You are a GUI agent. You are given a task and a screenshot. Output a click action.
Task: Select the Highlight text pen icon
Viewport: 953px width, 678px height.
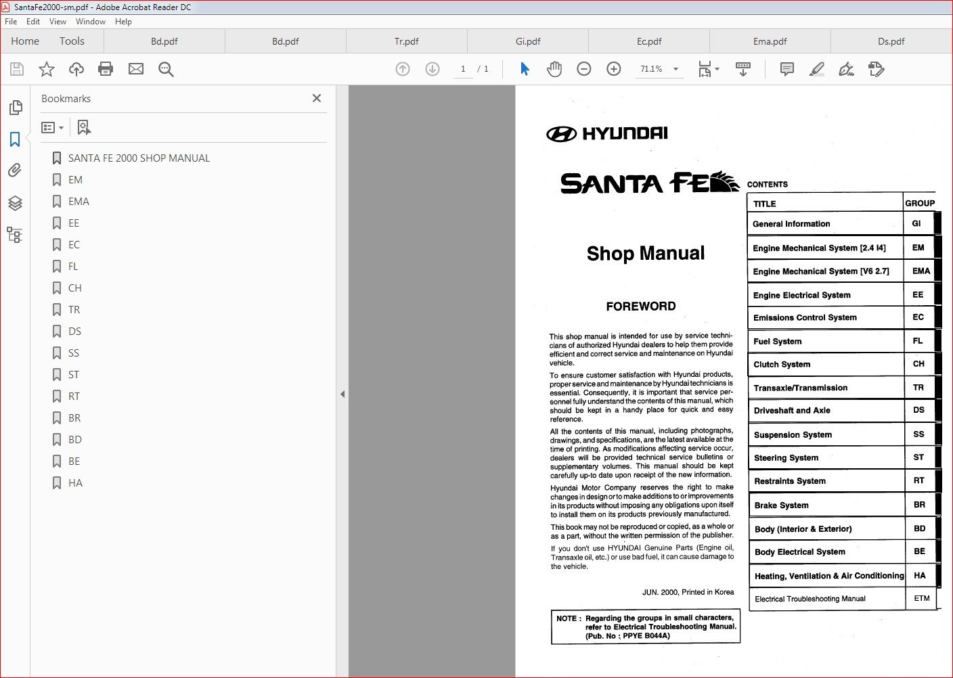pos(817,69)
